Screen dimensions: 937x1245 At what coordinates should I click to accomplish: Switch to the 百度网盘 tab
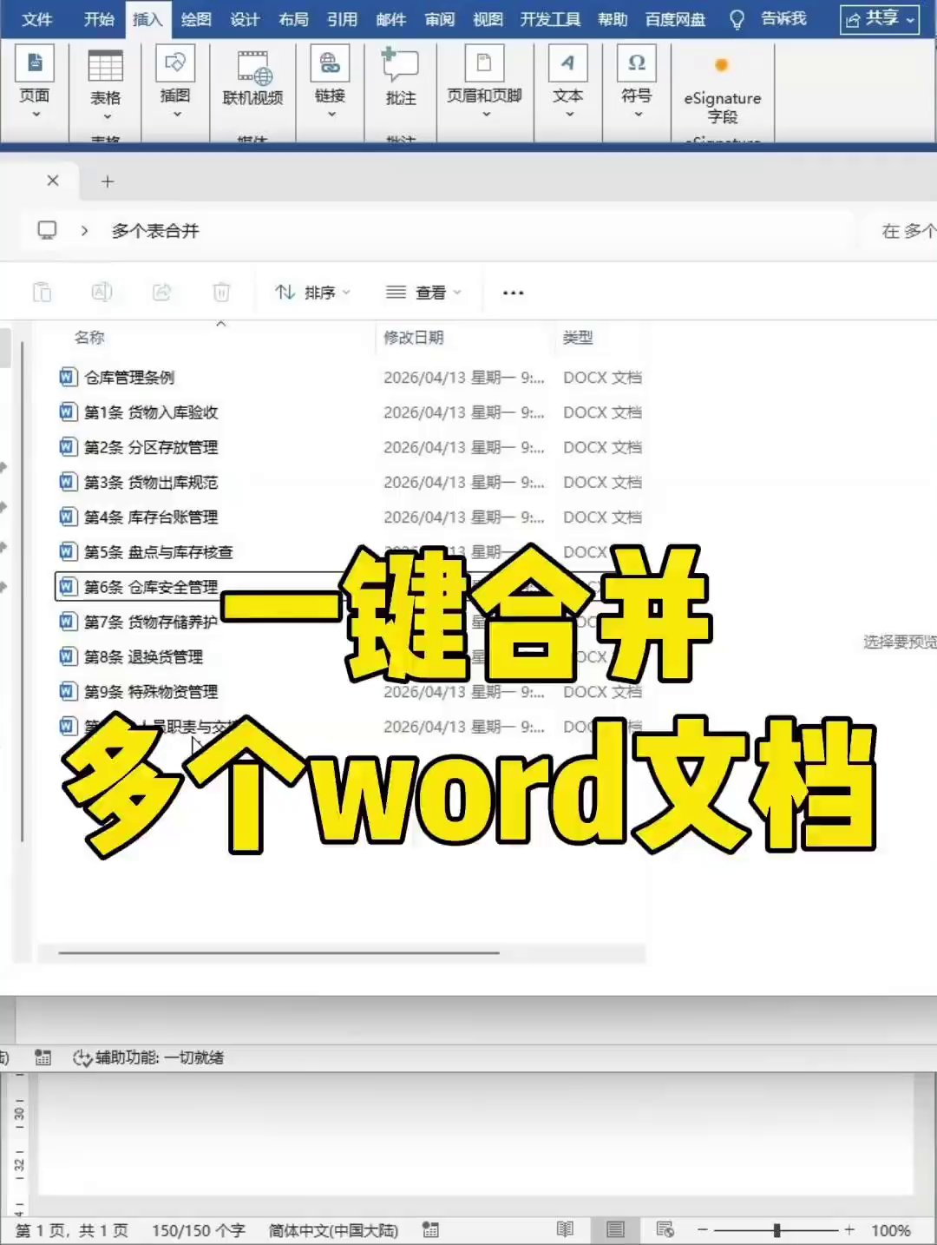676,19
